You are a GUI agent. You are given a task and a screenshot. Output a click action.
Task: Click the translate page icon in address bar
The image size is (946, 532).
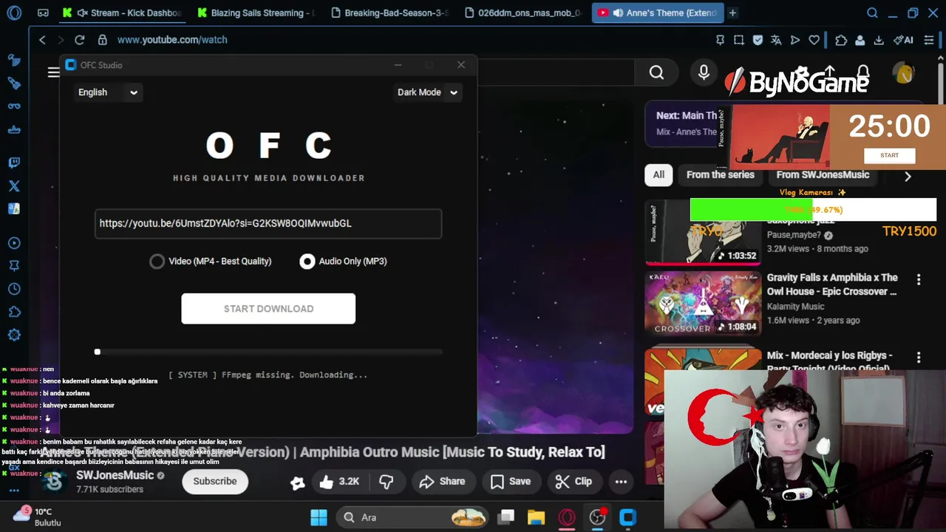776,40
